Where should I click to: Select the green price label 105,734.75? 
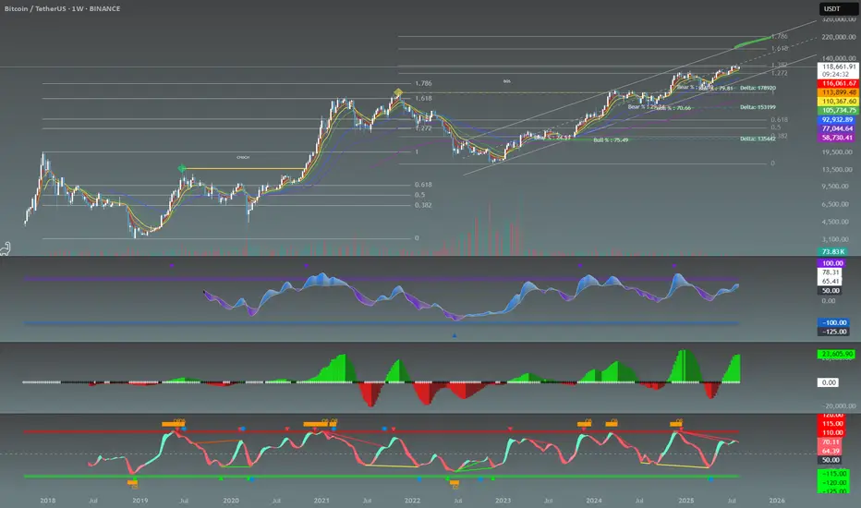(x=838, y=111)
